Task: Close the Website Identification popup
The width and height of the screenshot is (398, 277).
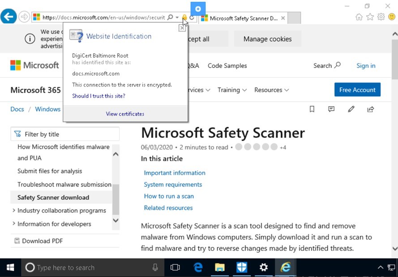Action: click(x=182, y=28)
